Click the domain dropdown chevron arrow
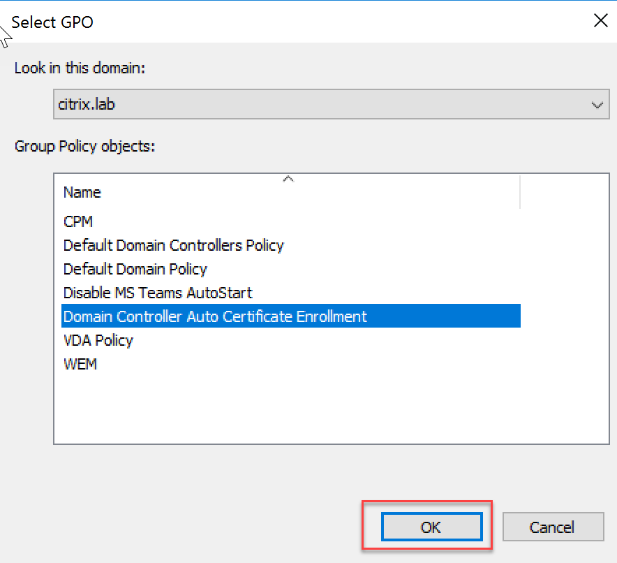The height and width of the screenshot is (563, 617). [597, 105]
